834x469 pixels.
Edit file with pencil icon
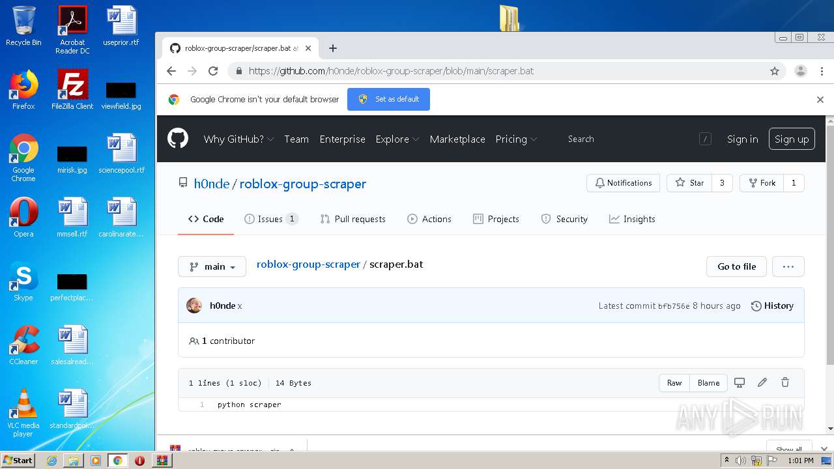click(x=762, y=383)
